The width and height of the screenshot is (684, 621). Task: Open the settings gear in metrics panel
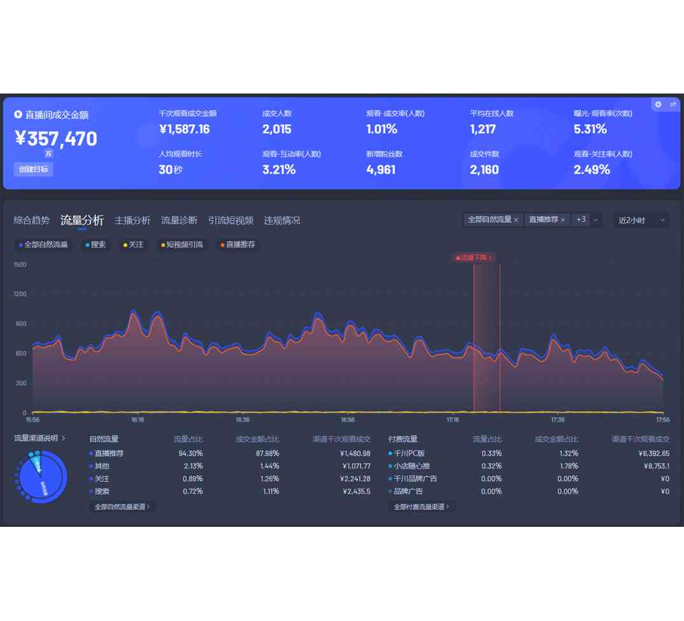[658, 104]
